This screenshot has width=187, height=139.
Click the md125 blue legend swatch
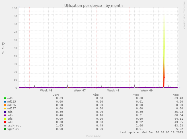tap(5, 102)
